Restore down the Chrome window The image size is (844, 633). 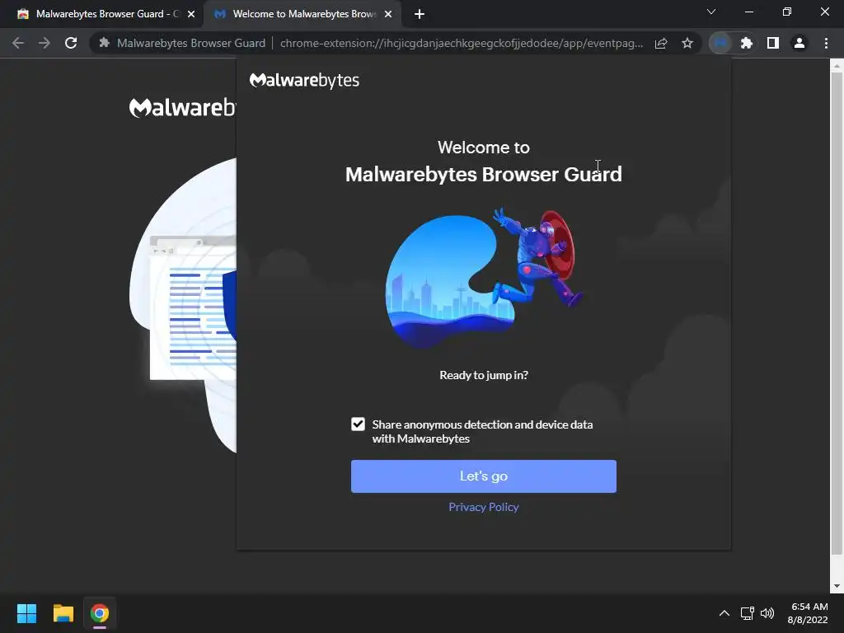(787, 12)
